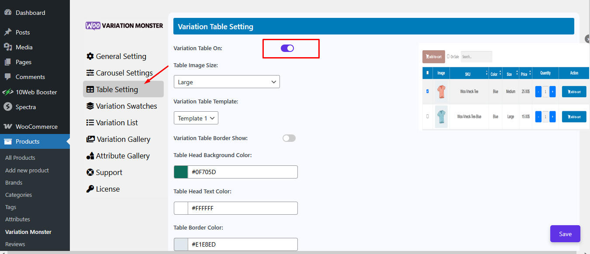Click the License key icon
The image size is (590, 254).
pyautogui.click(x=90, y=189)
